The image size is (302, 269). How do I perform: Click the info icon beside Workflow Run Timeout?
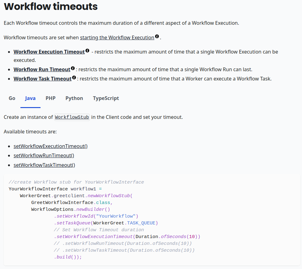72,67
